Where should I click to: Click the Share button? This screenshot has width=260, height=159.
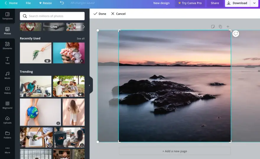[215, 3]
